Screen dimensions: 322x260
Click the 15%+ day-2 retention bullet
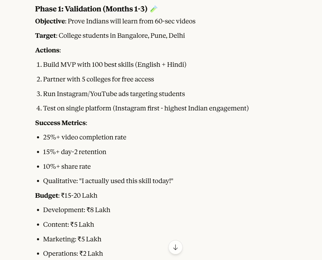[x=74, y=152]
